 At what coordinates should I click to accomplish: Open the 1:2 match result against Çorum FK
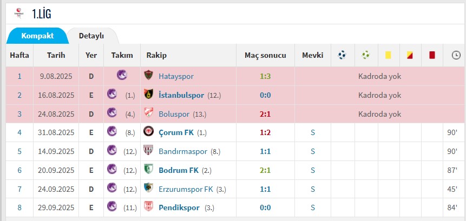(265, 132)
